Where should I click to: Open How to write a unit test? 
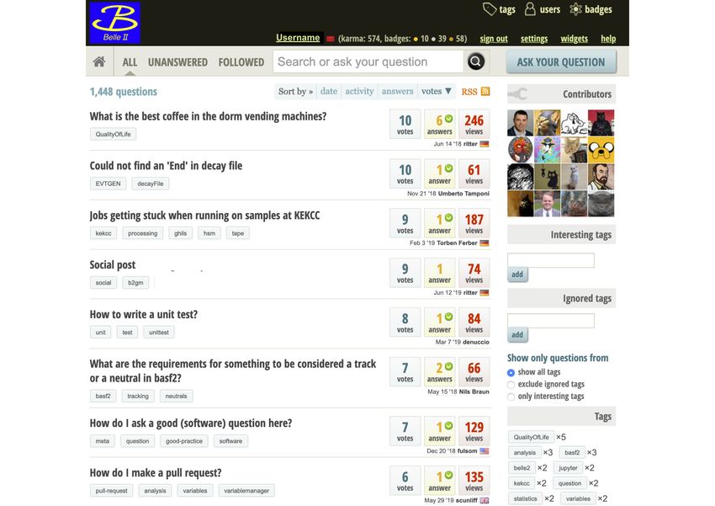[144, 314]
